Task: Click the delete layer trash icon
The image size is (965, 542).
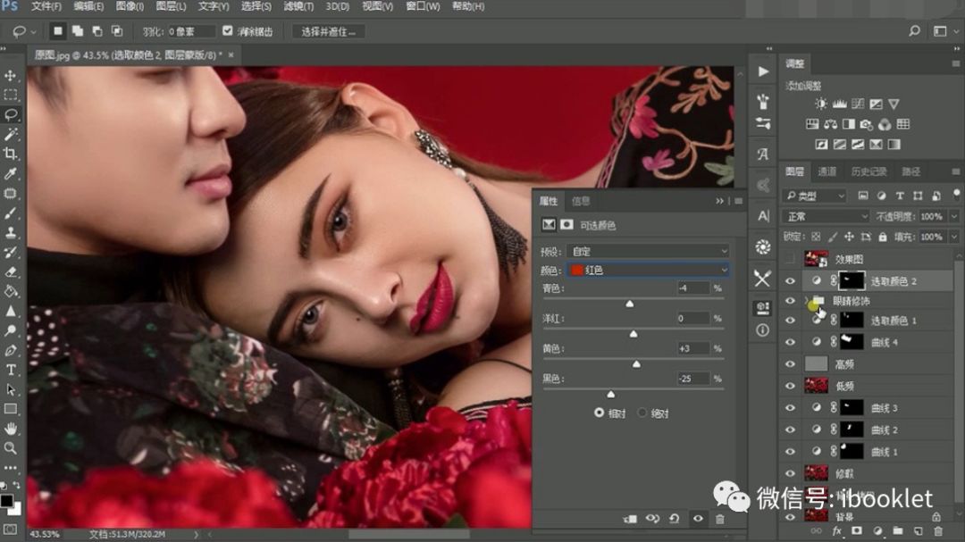Action: coord(939,530)
